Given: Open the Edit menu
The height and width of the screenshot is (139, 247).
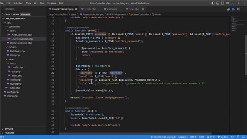Looking at the screenshot, I should (x=8, y=3).
